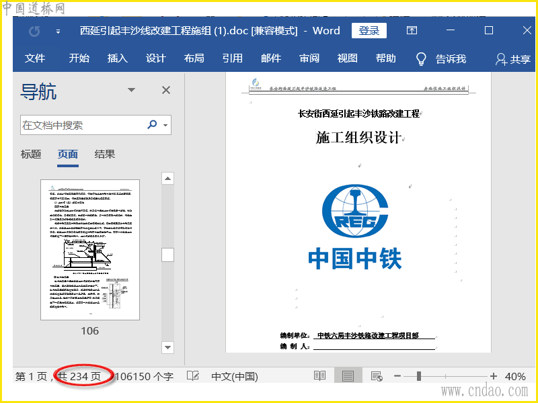Click the 告诉我 lightbulb icon
The height and width of the screenshot is (403, 538).
point(421,58)
